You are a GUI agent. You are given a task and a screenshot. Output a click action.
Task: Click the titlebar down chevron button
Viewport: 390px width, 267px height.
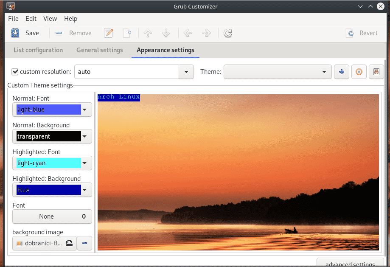pyautogui.click(x=360, y=6)
